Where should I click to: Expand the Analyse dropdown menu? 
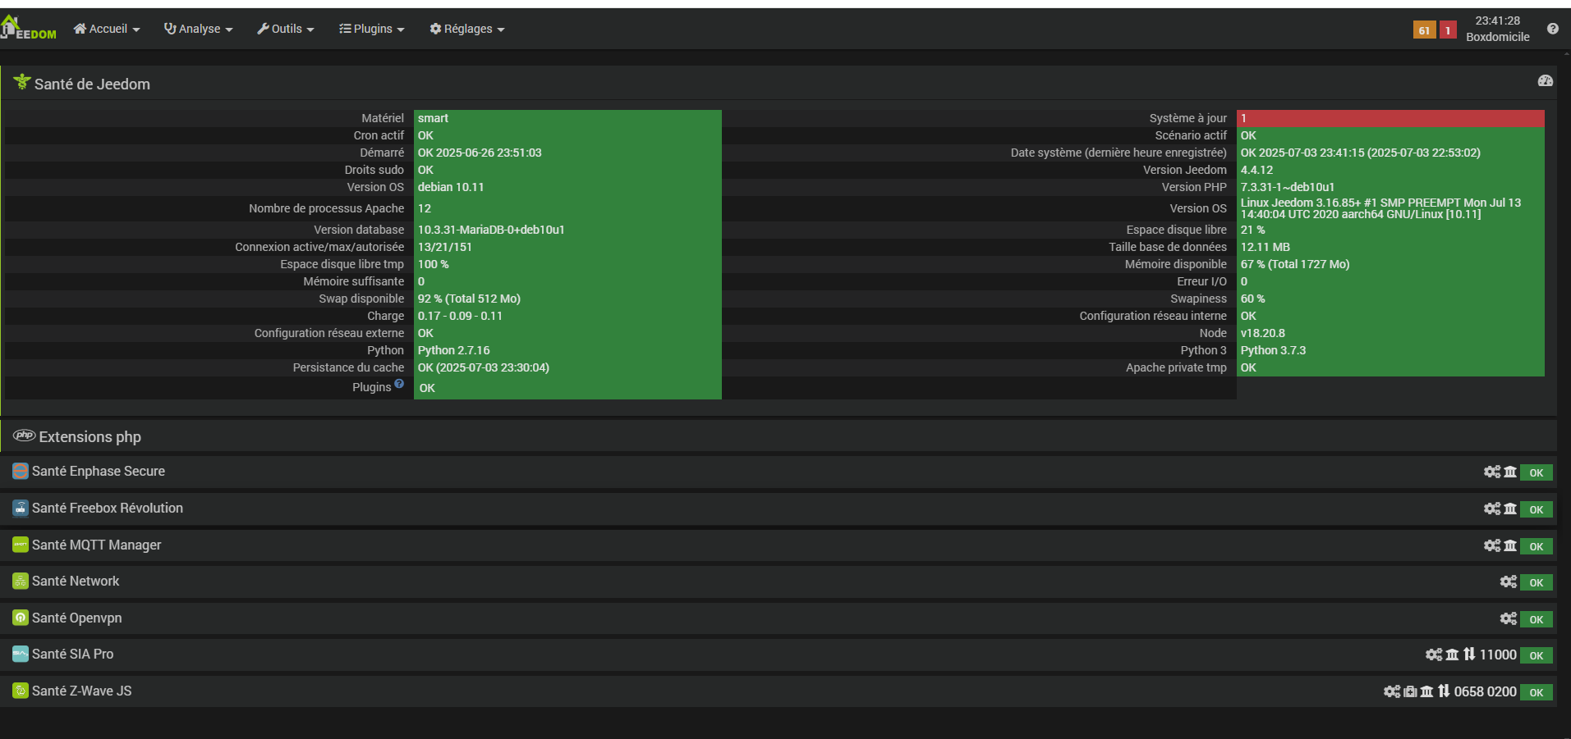coord(199,29)
